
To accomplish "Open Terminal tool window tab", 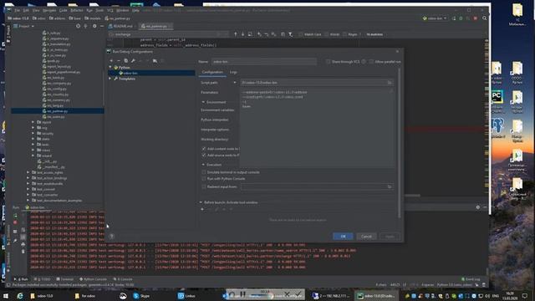I will click(65, 279).
